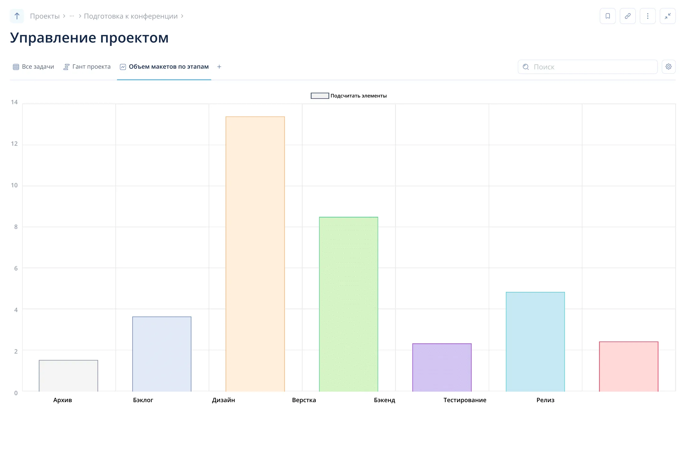Add a new view with plus icon
The height and width of the screenshot is (456, 684).
[219, 67]
